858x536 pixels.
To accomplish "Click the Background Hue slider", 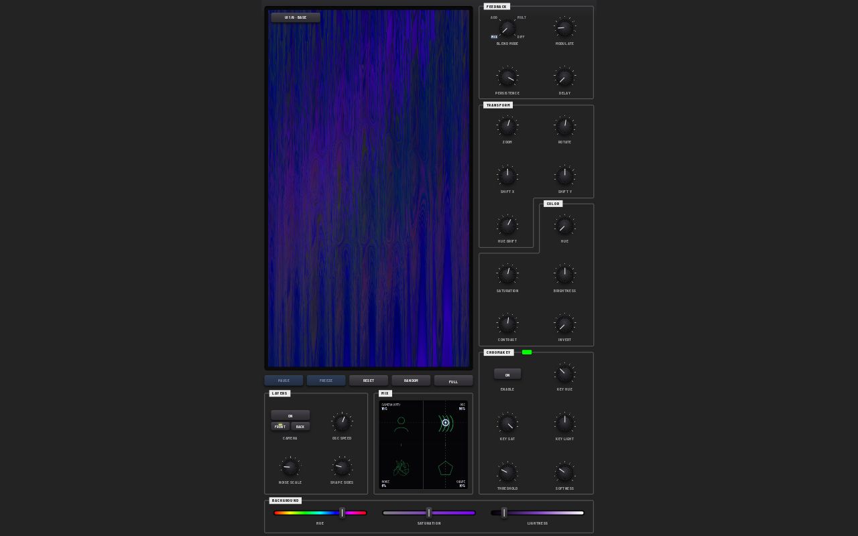I will click(320, 513).
